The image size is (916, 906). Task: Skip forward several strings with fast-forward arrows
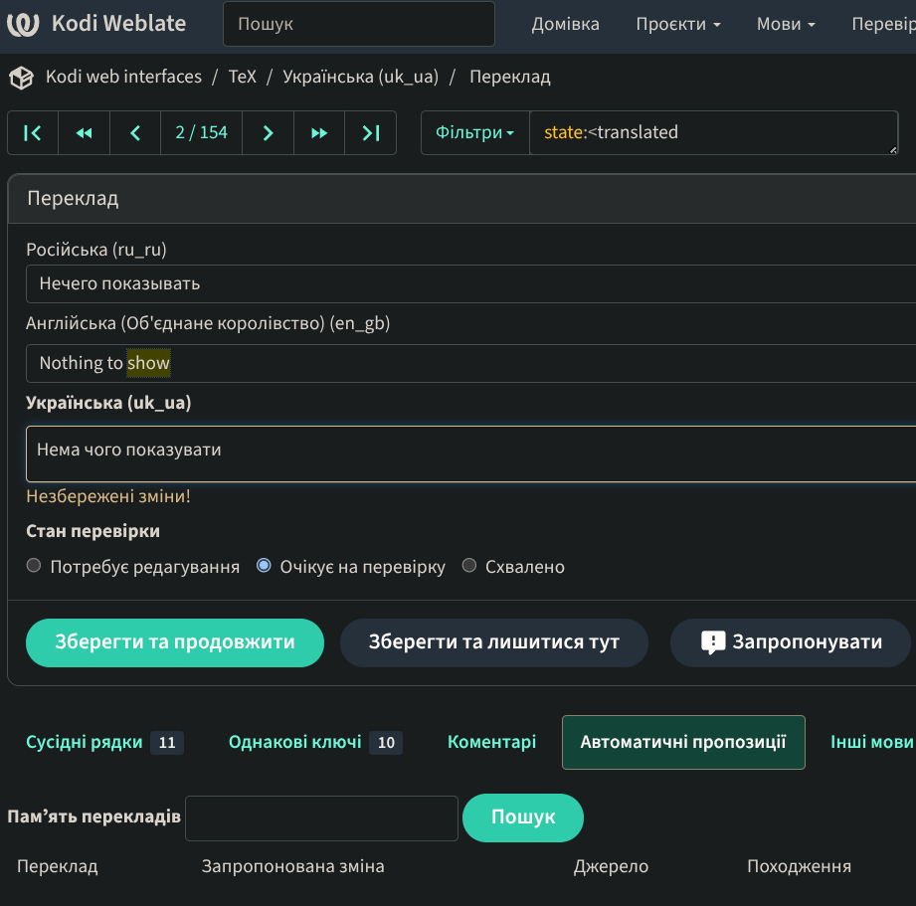(319, 133)
